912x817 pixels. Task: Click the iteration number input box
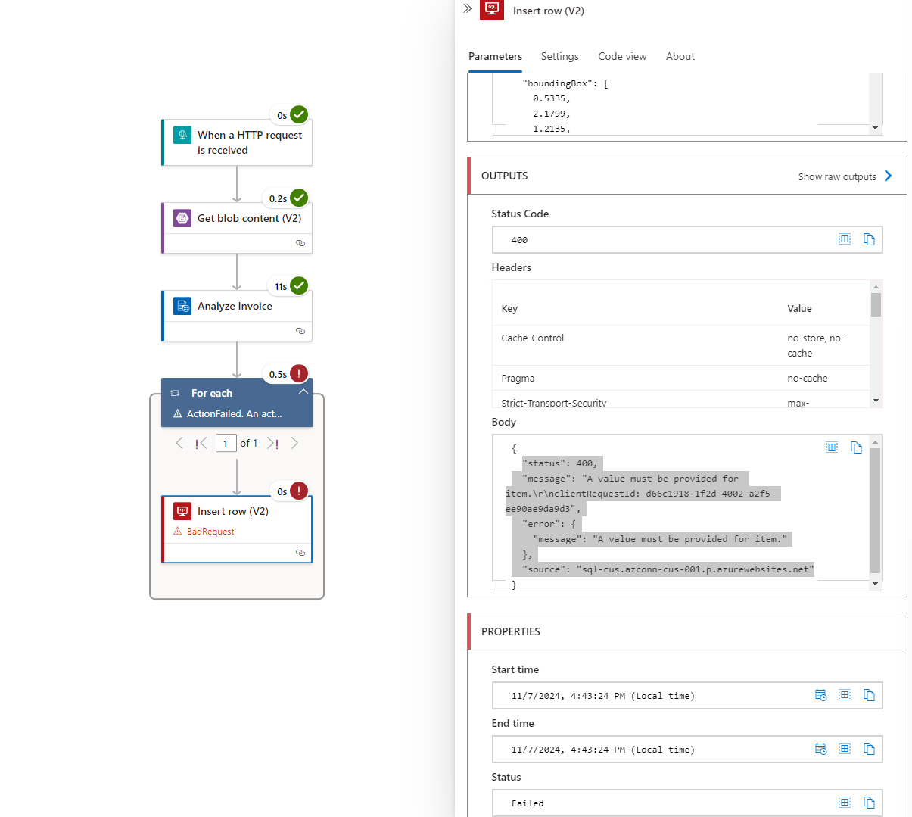[x=226, y=443]
